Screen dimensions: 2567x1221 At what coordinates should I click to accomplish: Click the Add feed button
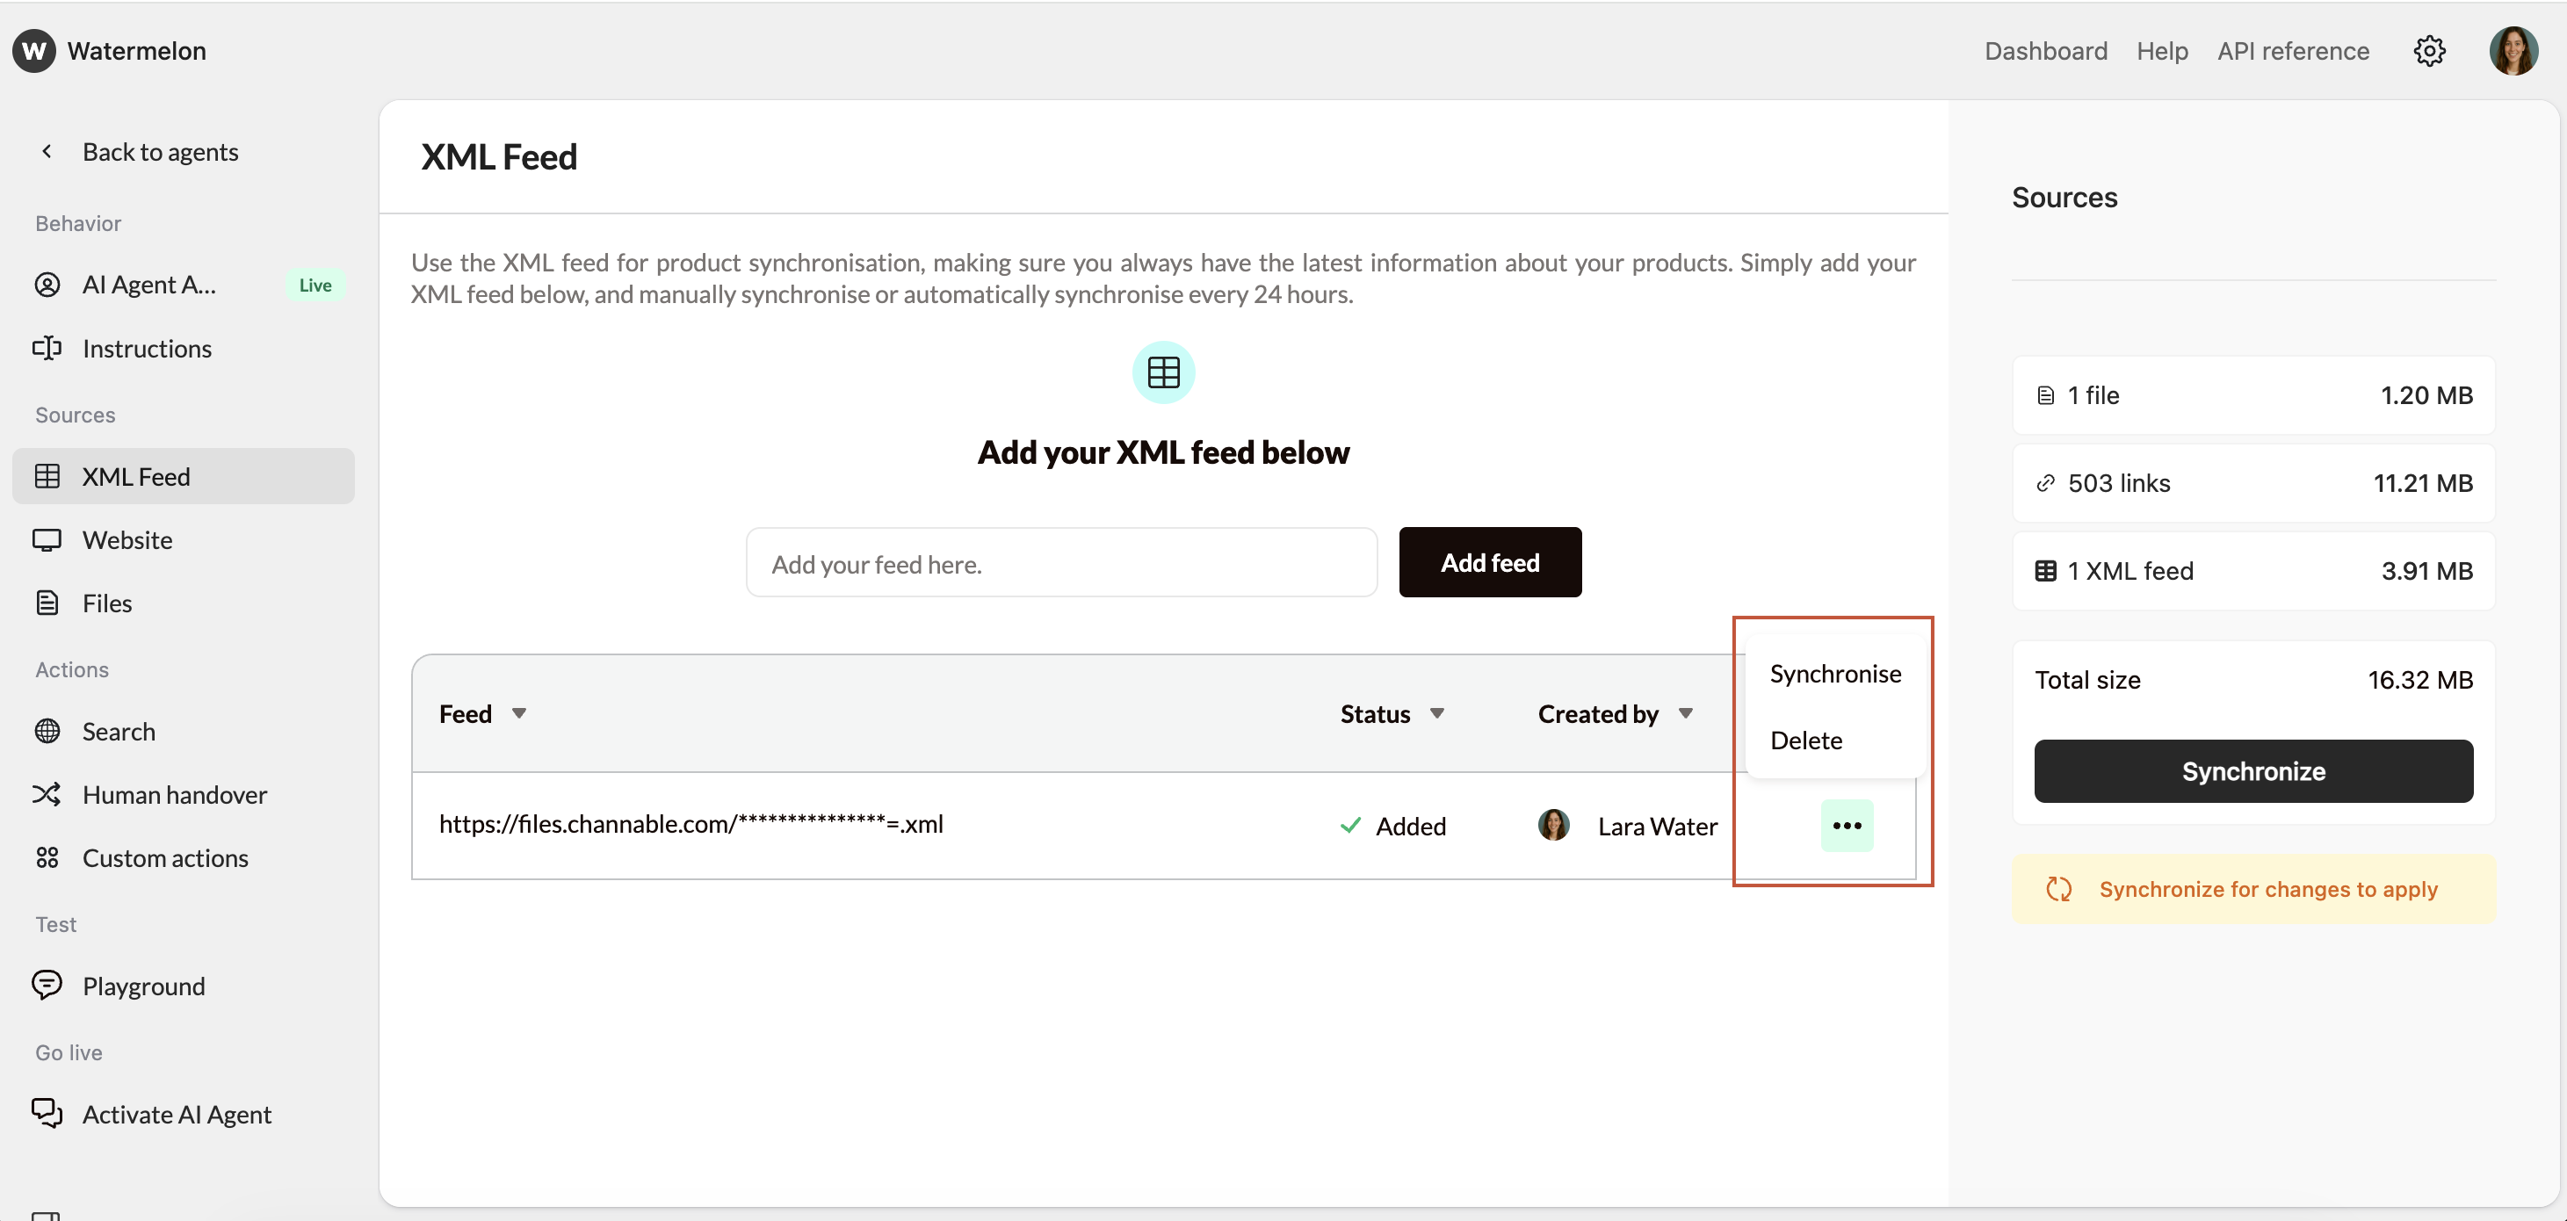pos(1489,561)
